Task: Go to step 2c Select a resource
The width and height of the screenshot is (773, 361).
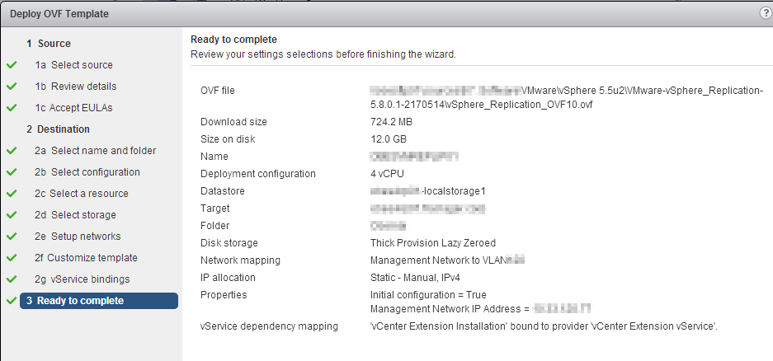Action: 82,194
